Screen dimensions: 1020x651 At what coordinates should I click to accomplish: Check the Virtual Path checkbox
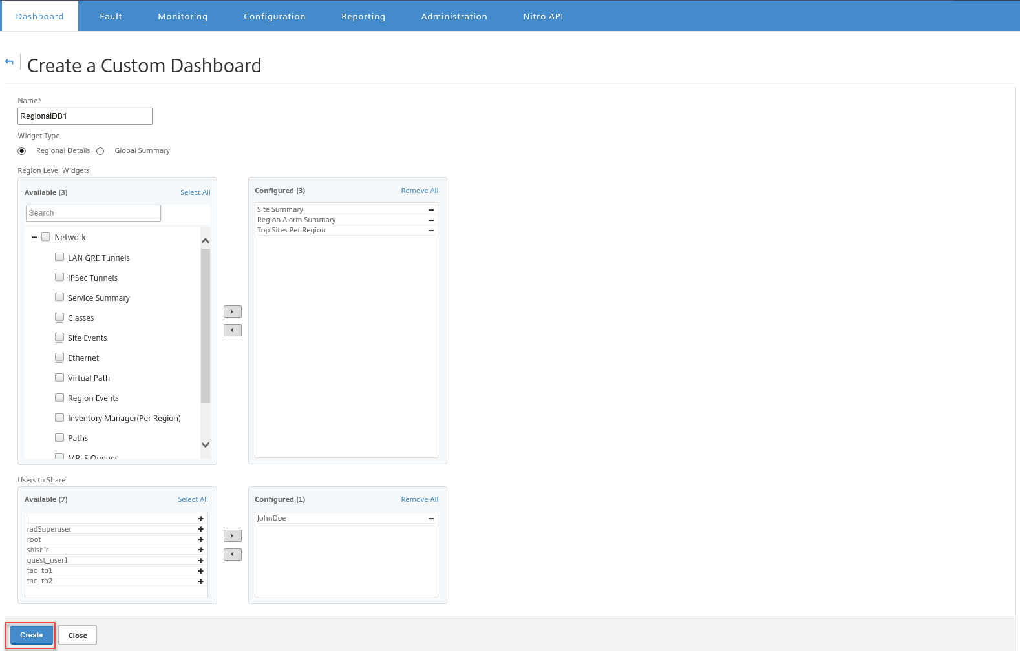59,377
